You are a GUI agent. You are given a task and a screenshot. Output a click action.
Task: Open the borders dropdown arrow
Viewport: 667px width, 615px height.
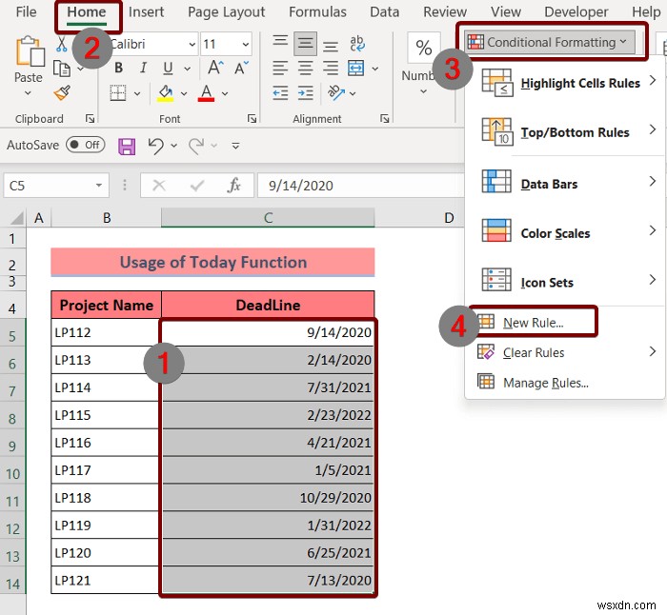coord(137,93)
